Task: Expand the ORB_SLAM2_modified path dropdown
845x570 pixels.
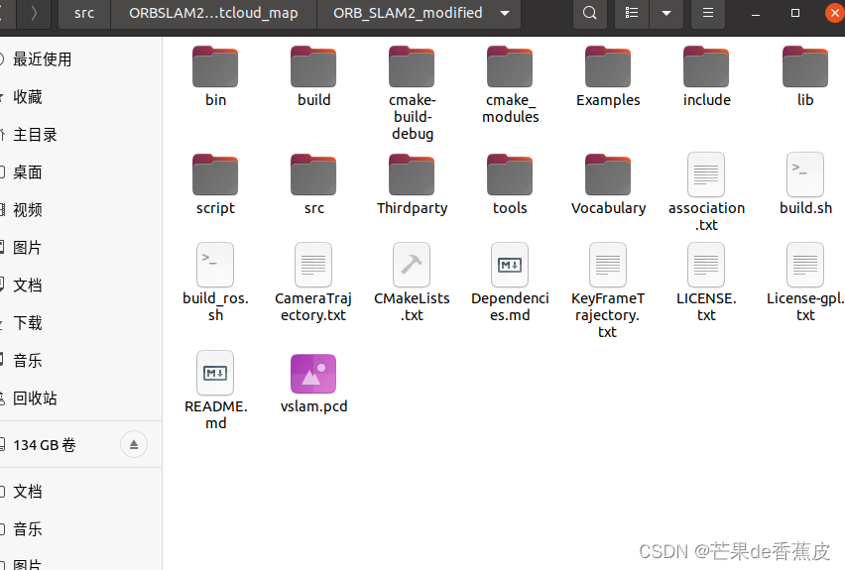Action: point(505,14)
